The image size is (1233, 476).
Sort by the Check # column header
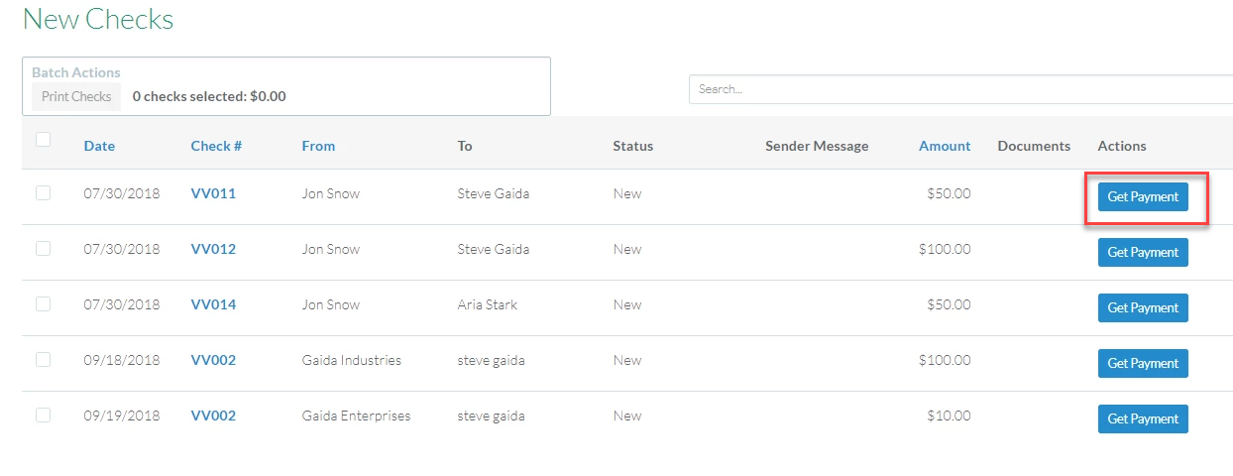[216, 146]
